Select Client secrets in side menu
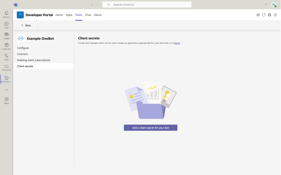The width and height of the screenshot is (281, 175). pyautogui.click(x=44, y=66)
